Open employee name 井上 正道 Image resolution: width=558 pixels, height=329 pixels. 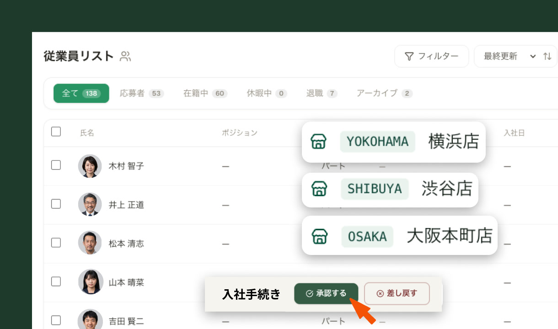coord(126,205)
